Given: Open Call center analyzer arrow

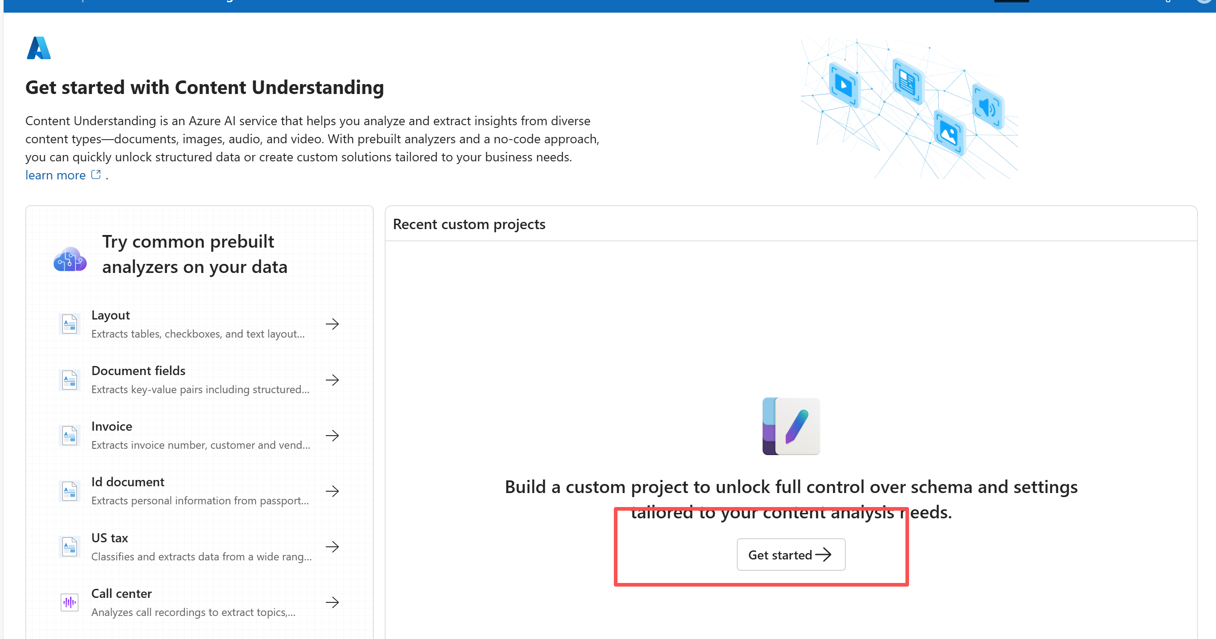Looking at the screenshot, I should coord(332,602).
